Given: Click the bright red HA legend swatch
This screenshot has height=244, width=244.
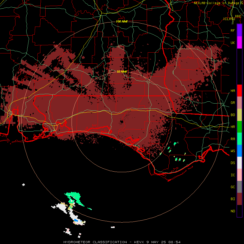Looking at the screenshot, I should 239,91.
